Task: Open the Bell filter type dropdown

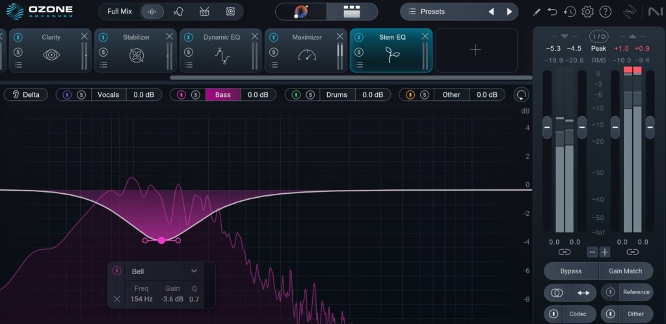Action: point(194,271)
